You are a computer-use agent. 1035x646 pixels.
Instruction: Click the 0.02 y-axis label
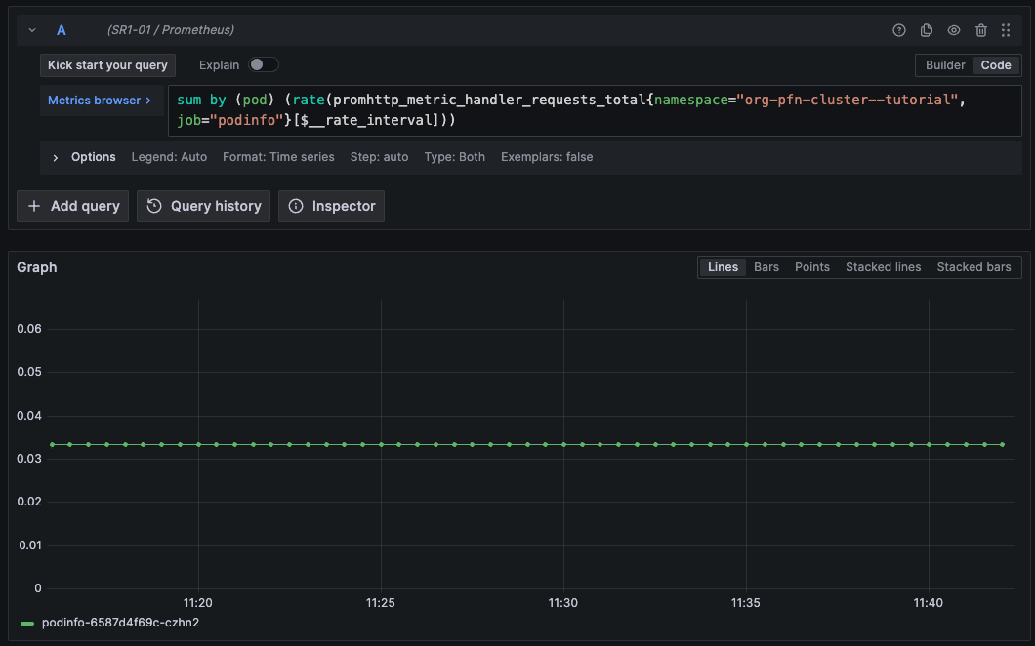[x=29, y=502]
